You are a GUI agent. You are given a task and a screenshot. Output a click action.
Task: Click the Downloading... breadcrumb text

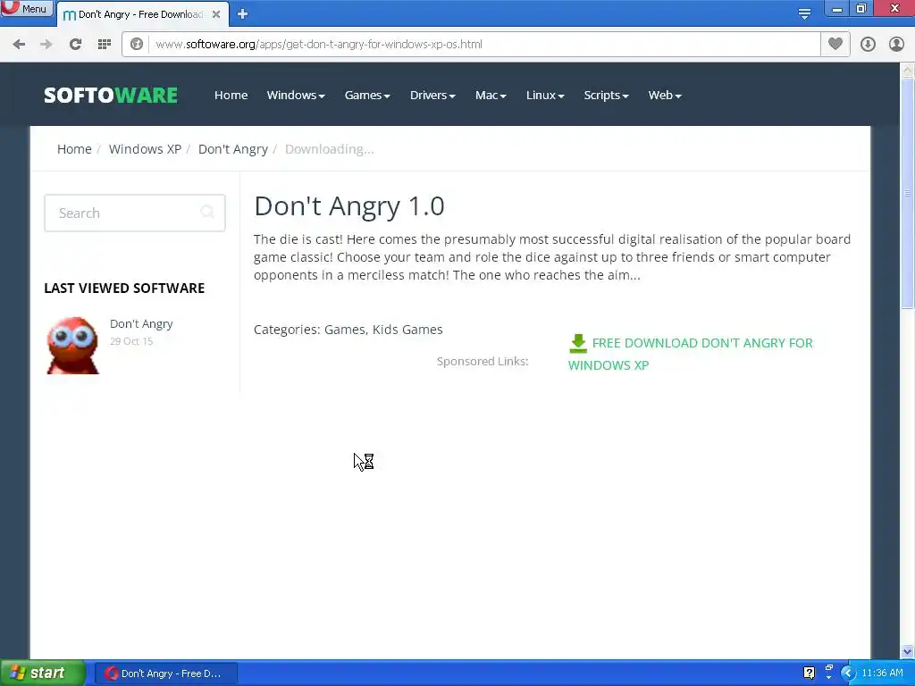[x=329, y=149]
